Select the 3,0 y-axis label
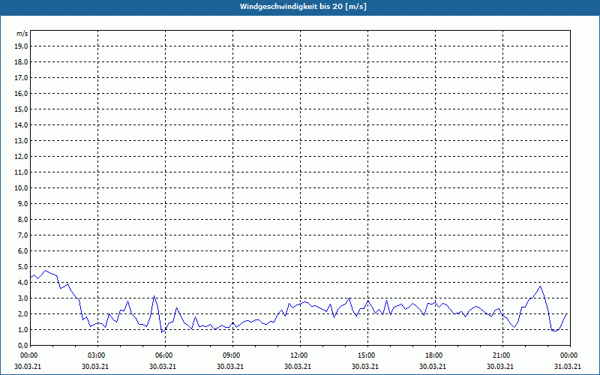Image resolution: width=600 pixels, height=375 pixels. coord(22,298)
